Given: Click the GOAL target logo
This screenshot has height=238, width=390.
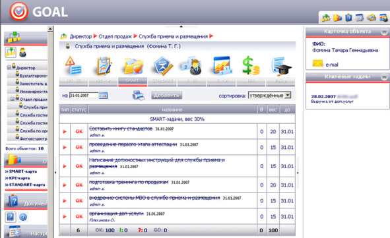Looking at the screenshot, I should (x=18, y=11).
